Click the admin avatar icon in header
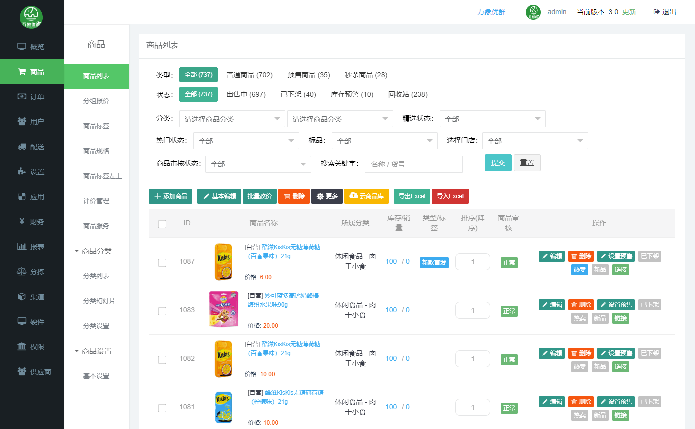695x429 pixels. click(x=533, y=12)
